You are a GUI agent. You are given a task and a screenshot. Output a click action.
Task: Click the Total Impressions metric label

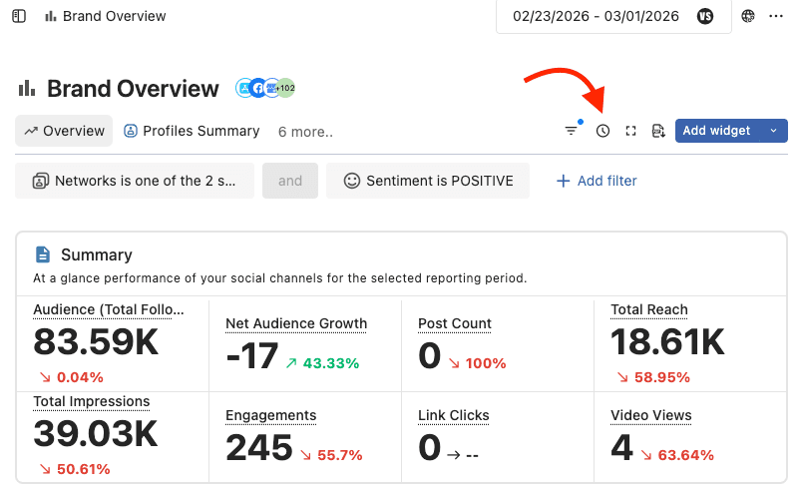coord(91,401)
